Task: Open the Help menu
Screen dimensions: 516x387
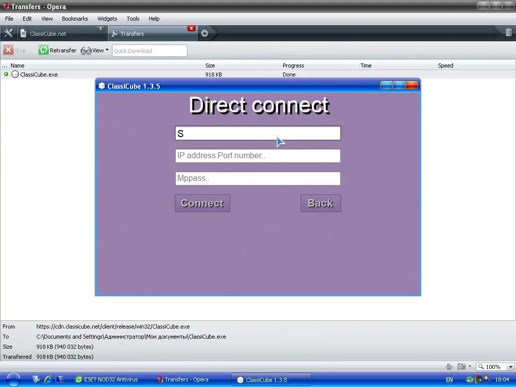Action: pos(154,19)
